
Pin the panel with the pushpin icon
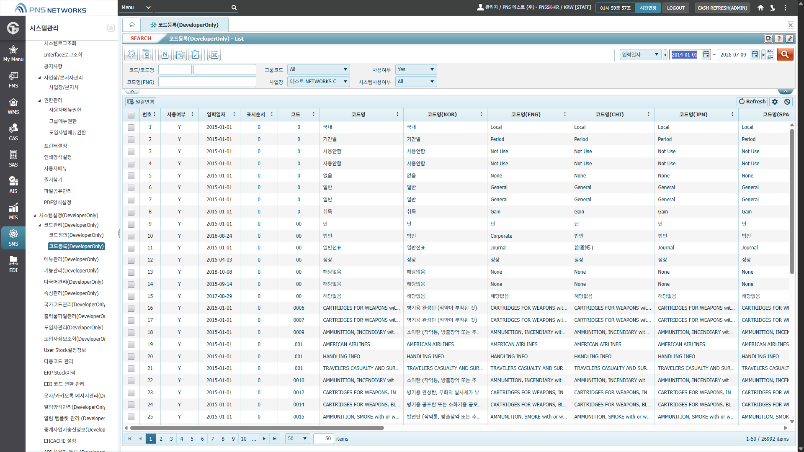click(x=789, y=39)
